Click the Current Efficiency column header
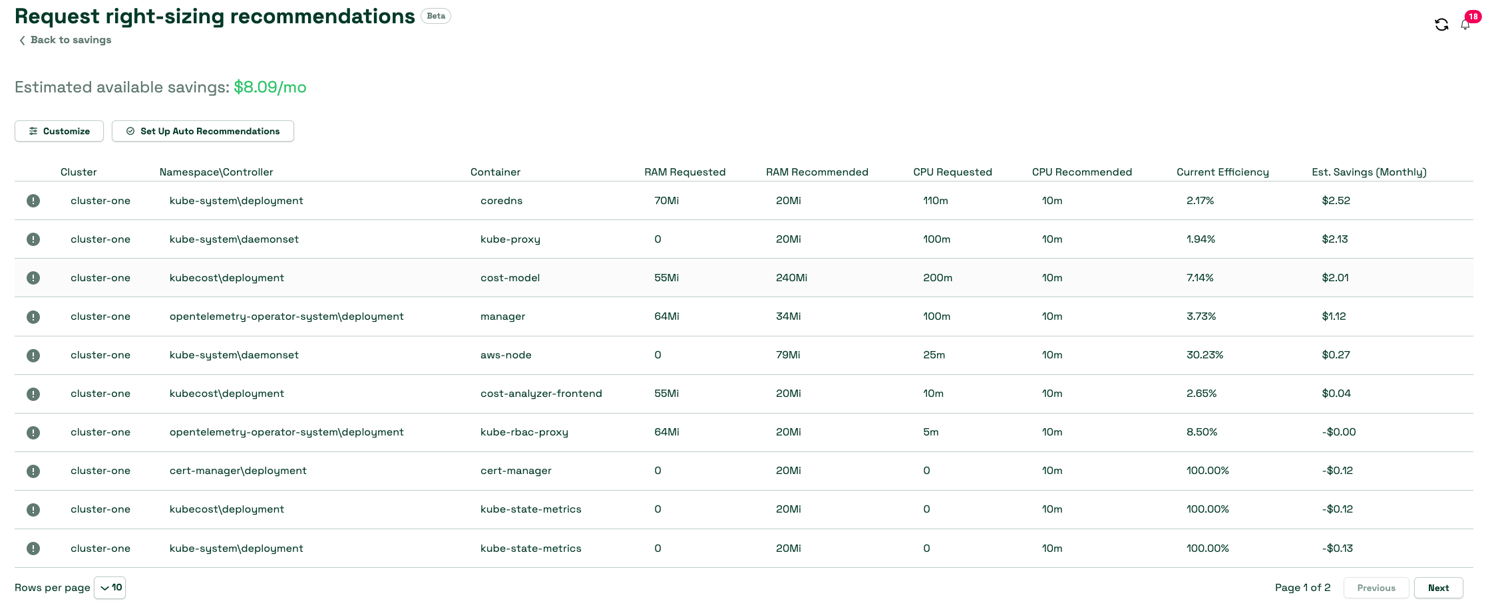1500x609 pixels. click(1222, 172)
